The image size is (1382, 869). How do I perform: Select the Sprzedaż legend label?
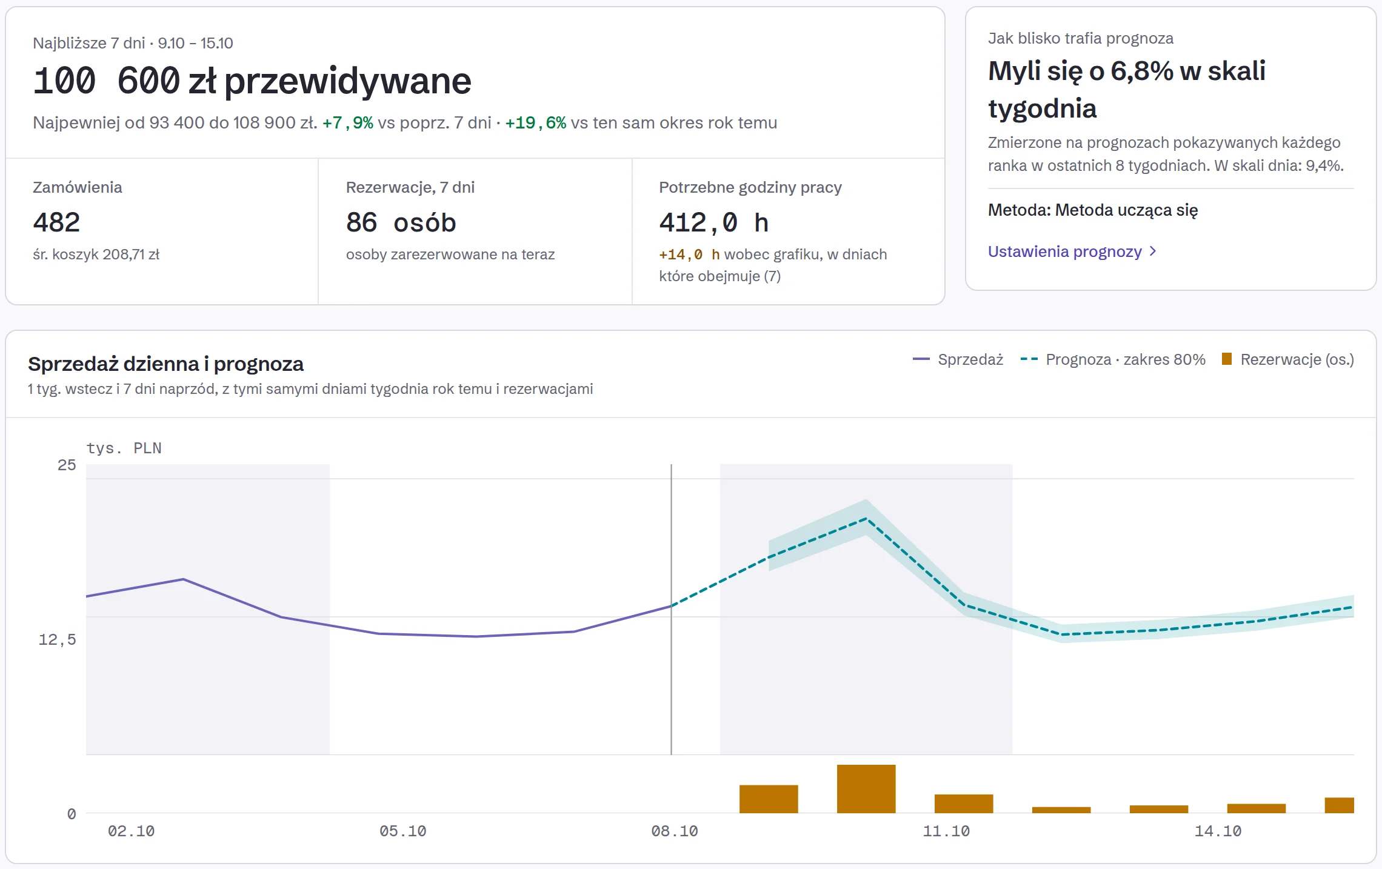970,359
